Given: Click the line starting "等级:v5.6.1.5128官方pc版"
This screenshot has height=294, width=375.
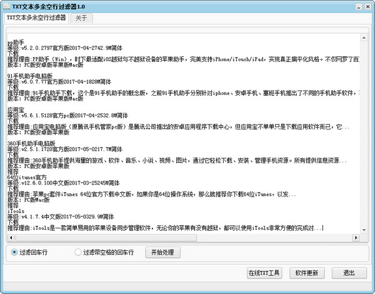Looking at the screenshot, I should point(67,116).
